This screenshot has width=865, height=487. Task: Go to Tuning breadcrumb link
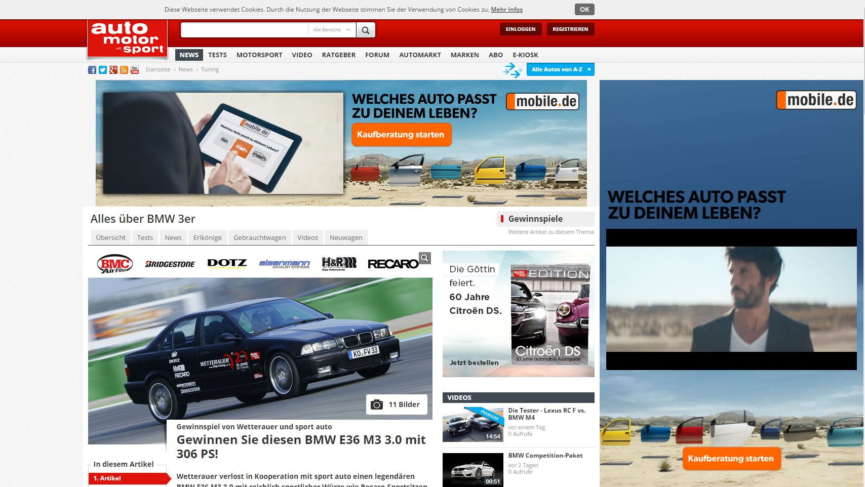(x=210, y=69)
